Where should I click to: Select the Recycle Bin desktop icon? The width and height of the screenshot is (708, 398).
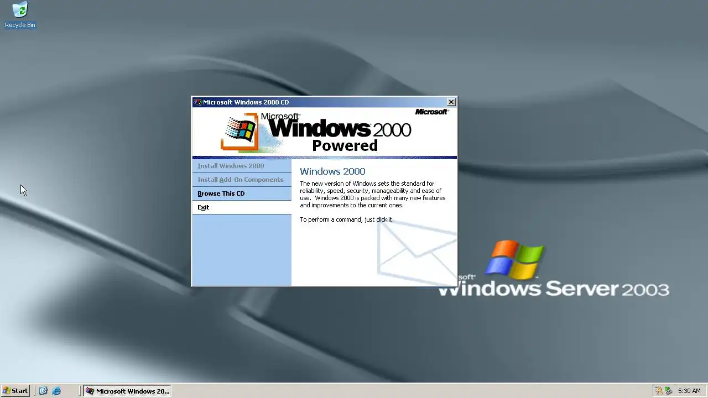click(20, 15)
